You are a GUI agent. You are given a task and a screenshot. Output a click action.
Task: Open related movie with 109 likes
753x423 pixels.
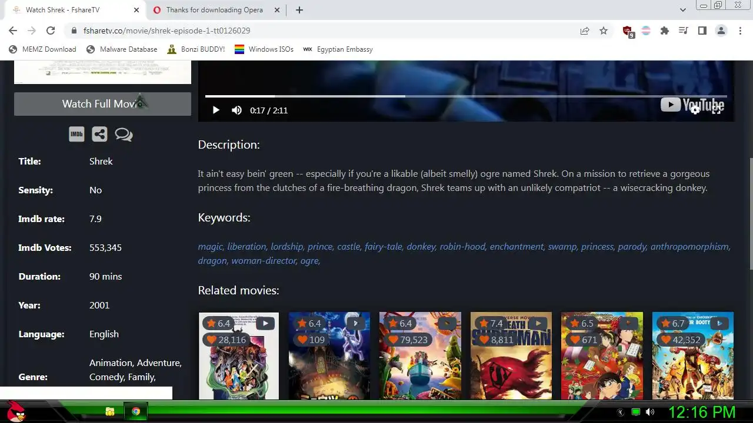[x=329, y=356]
